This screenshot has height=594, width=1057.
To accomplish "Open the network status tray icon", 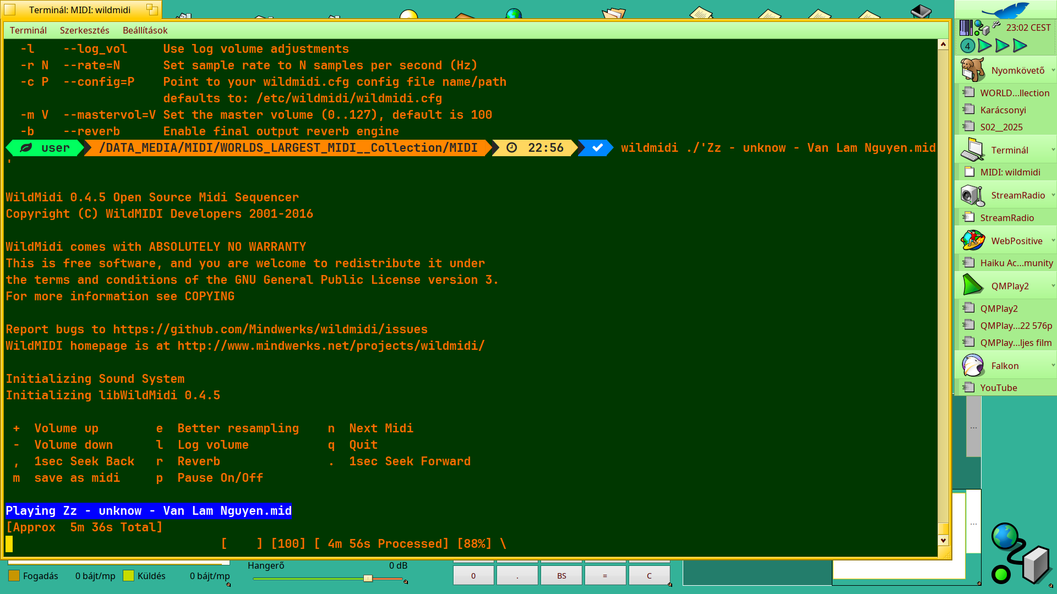I will (x=981, y=28).
